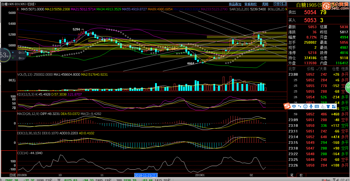Click the right arrow navigation icon
Screen dimensions: 350x181
coord(281,4)
